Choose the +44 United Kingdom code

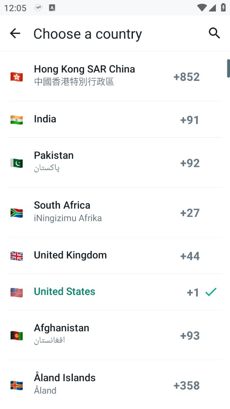[190, 256]
